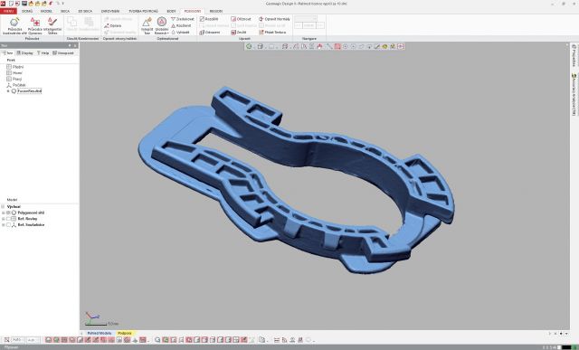
Task: Select the Rozdělit (Split) mesh tool
Action: click(209, 19)
